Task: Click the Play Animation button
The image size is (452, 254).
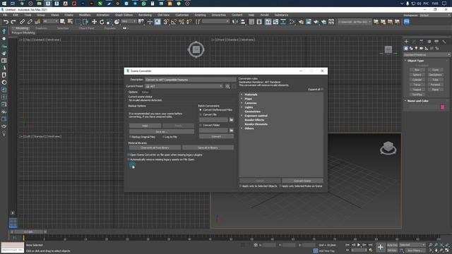Action: [x=359, y=245]
